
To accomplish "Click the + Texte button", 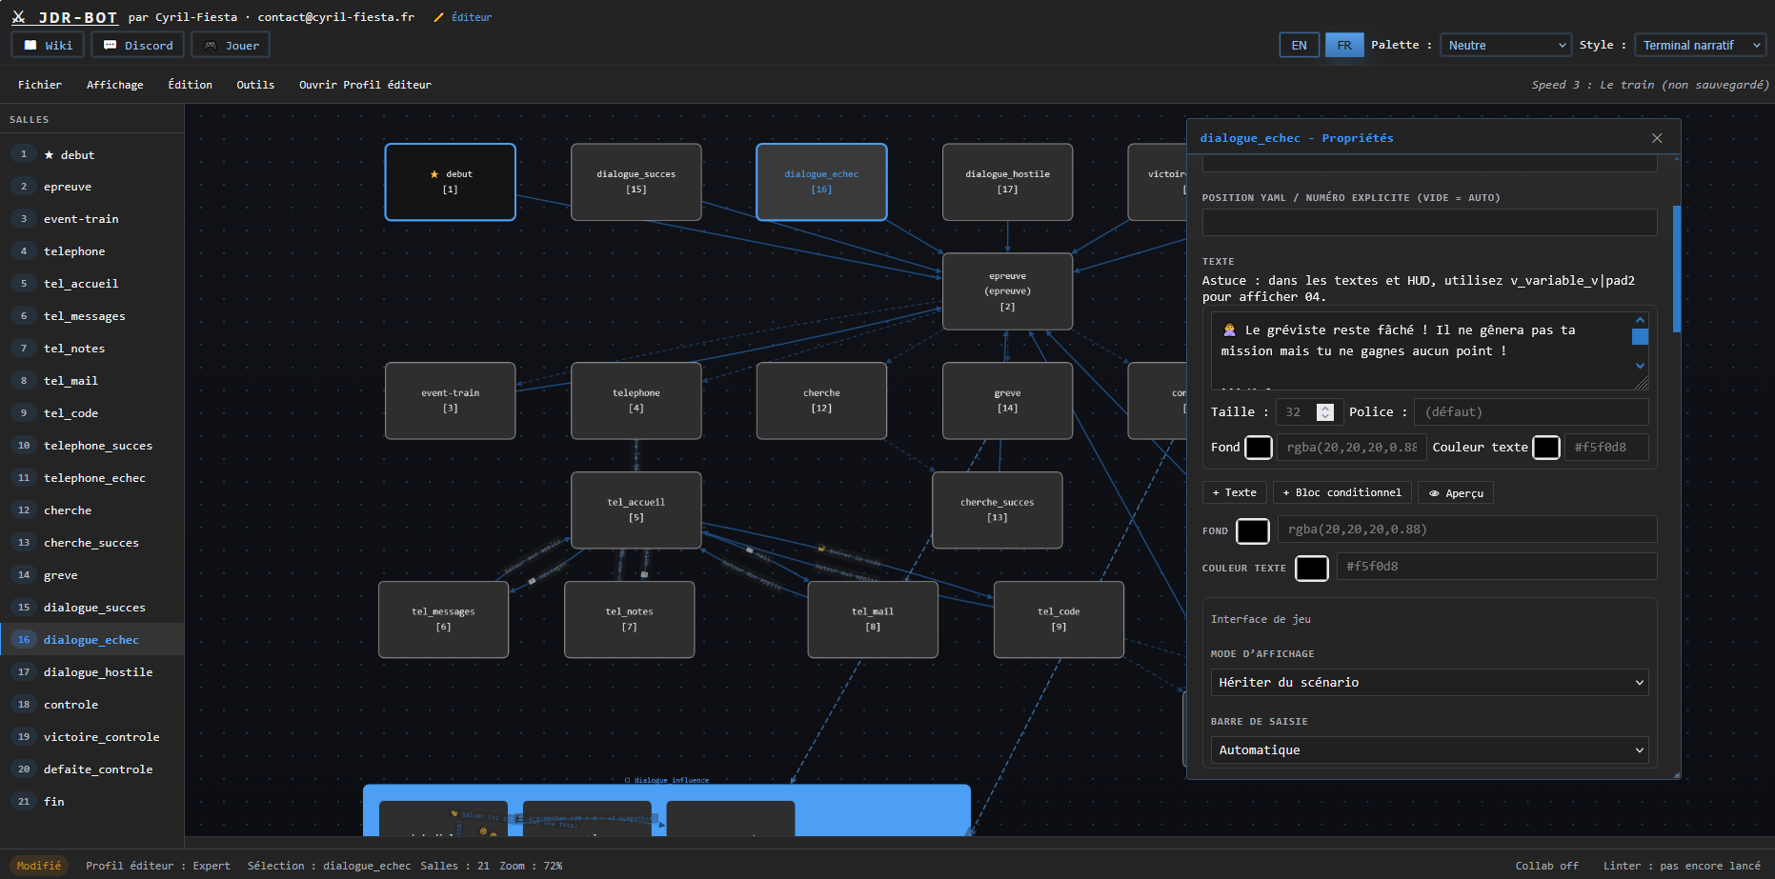I will (x=1234, y=492).
